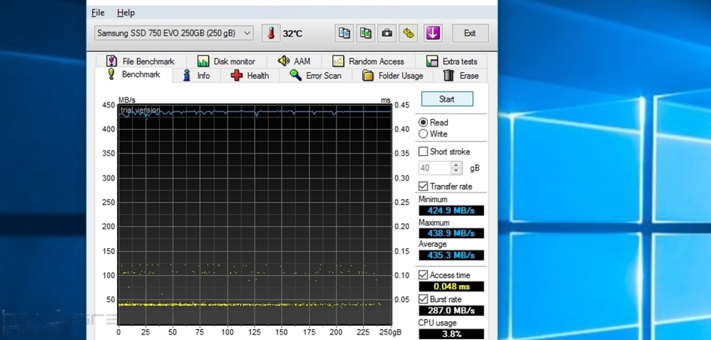The height and width of the screenshot is (340, 711).
Task: Click the burst rate value 287.0 MB/s
Action: tap(451, 311)
